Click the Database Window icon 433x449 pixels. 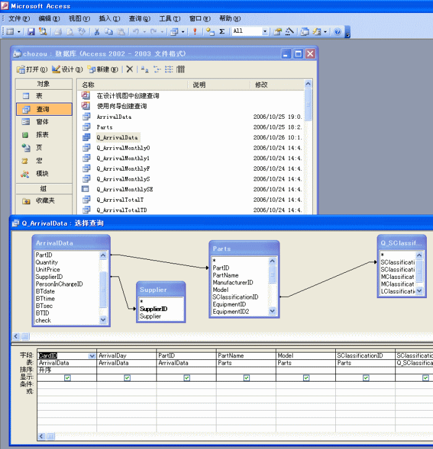(x=305, y=32)
